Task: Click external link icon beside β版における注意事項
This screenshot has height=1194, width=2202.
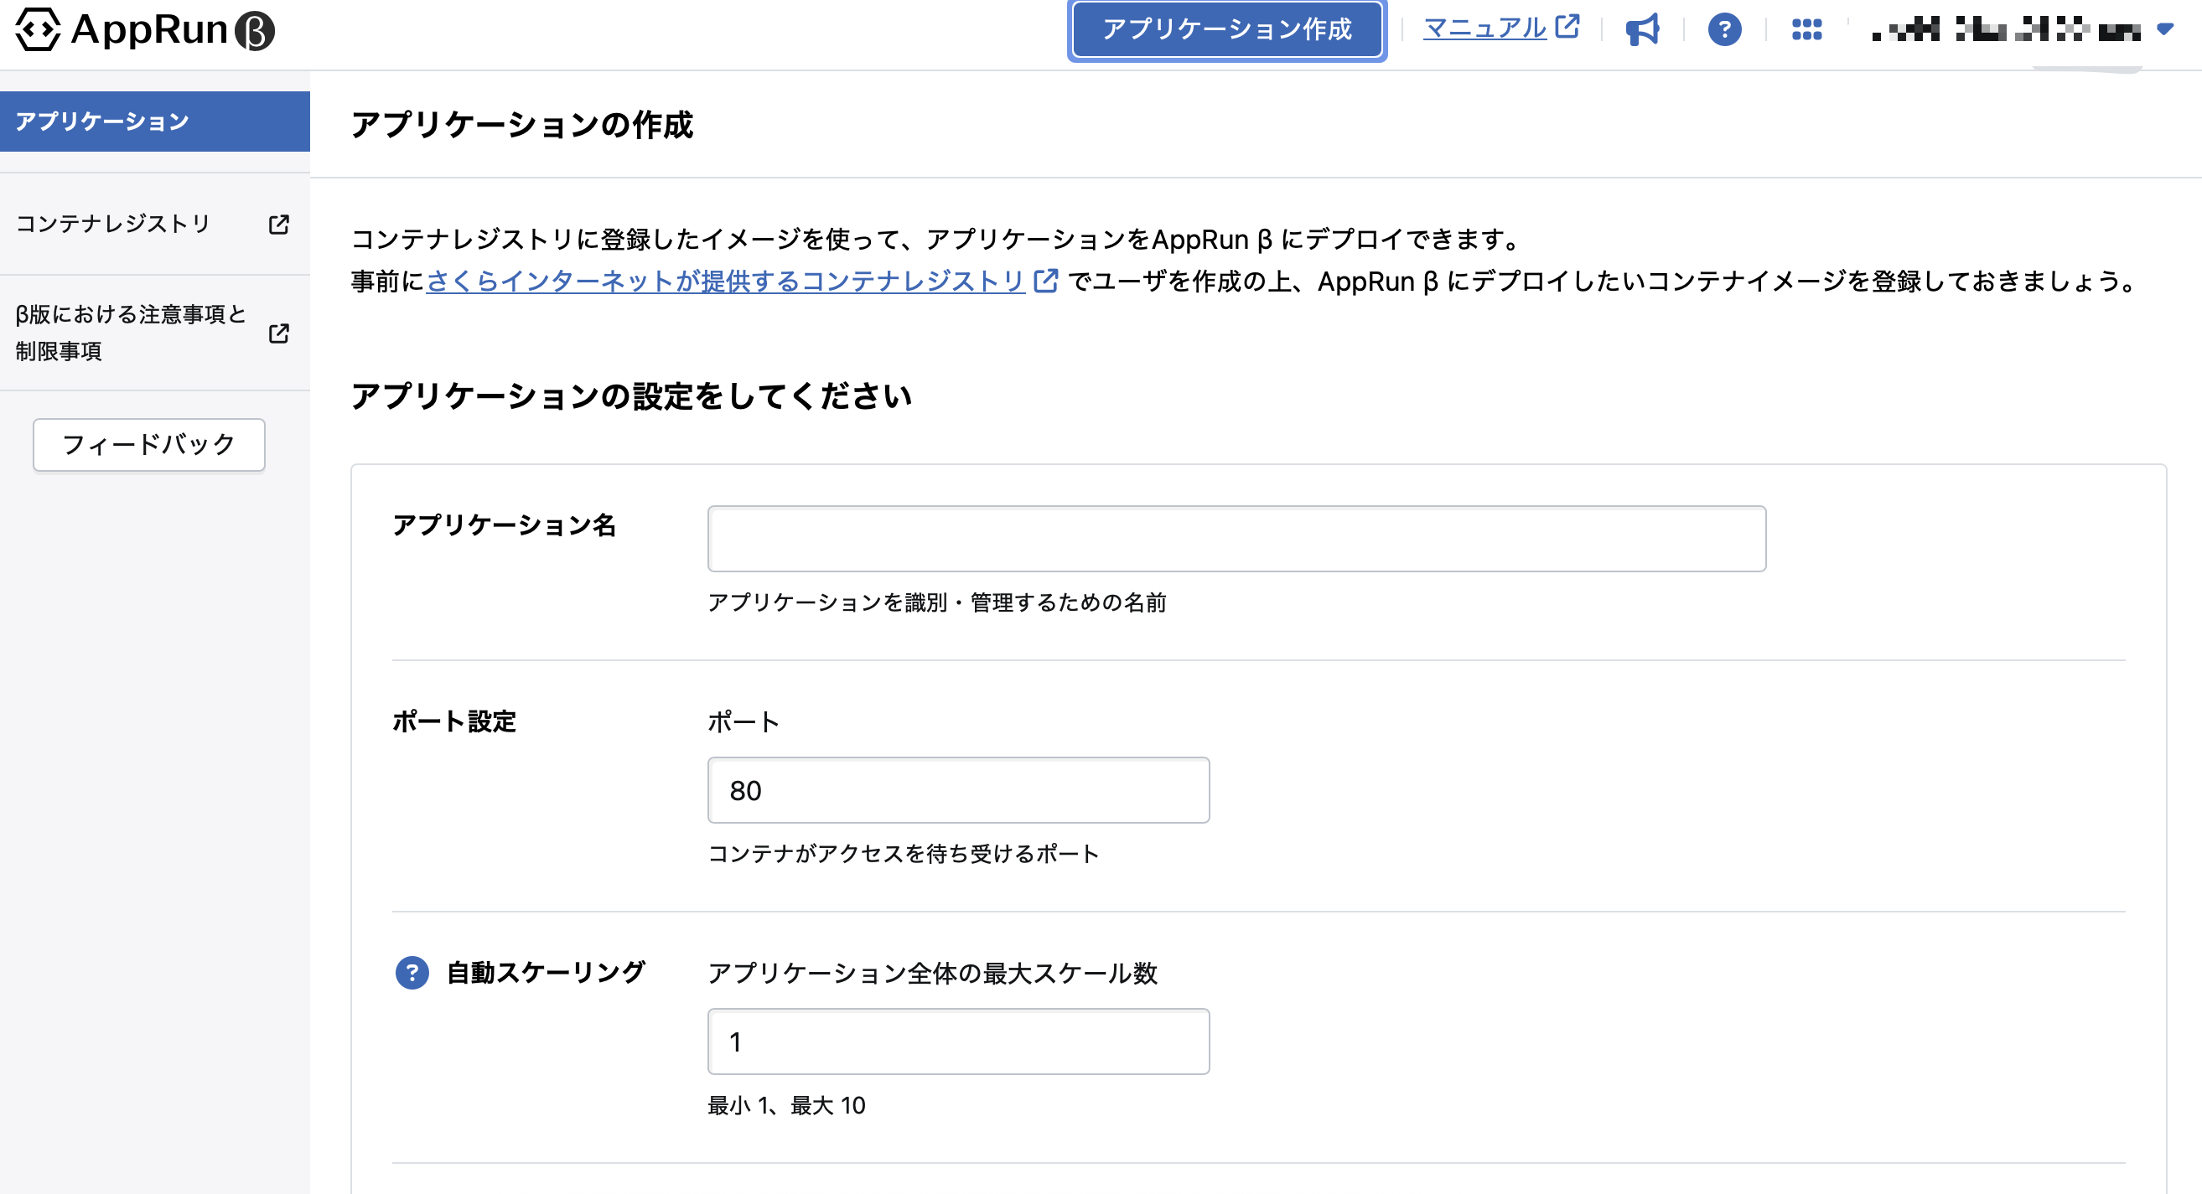Action: click(x=278, y=333)
